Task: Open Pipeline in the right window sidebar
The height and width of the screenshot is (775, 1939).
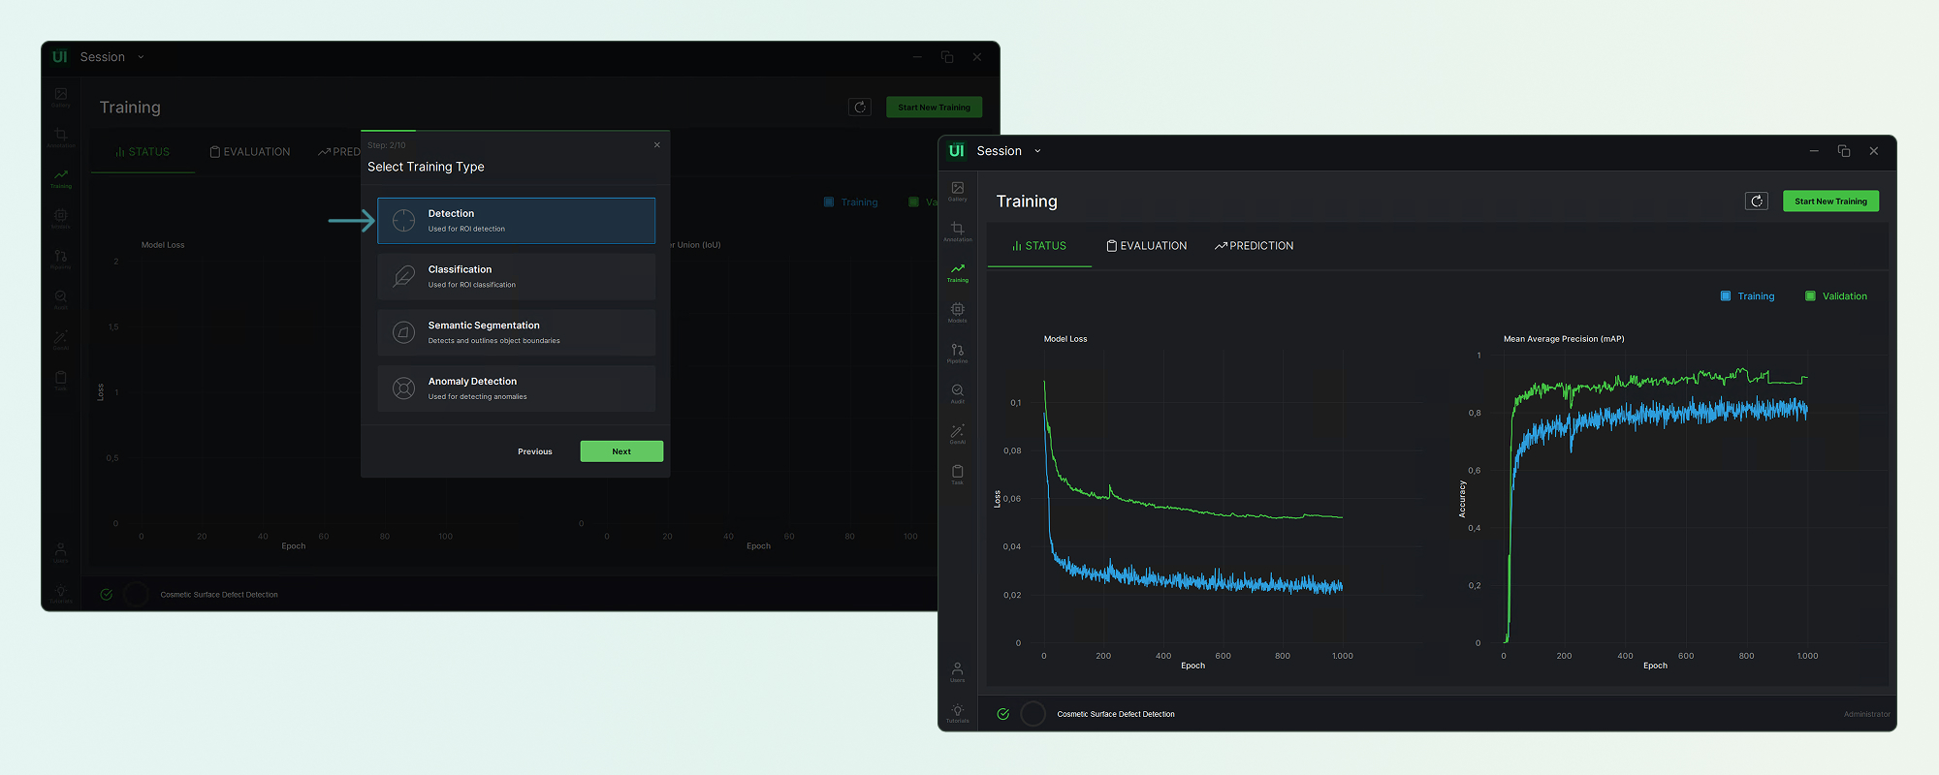Action: coord(957,354)
